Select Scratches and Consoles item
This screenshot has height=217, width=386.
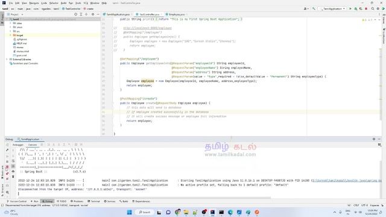pos(24,63)
